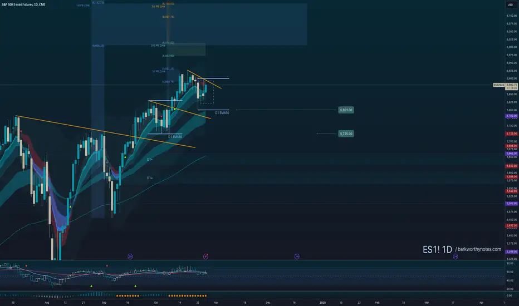The image size is (519, 306).
Task: Select red 5,432.00 tag on price scale
Action: click(x=512, y=226)
